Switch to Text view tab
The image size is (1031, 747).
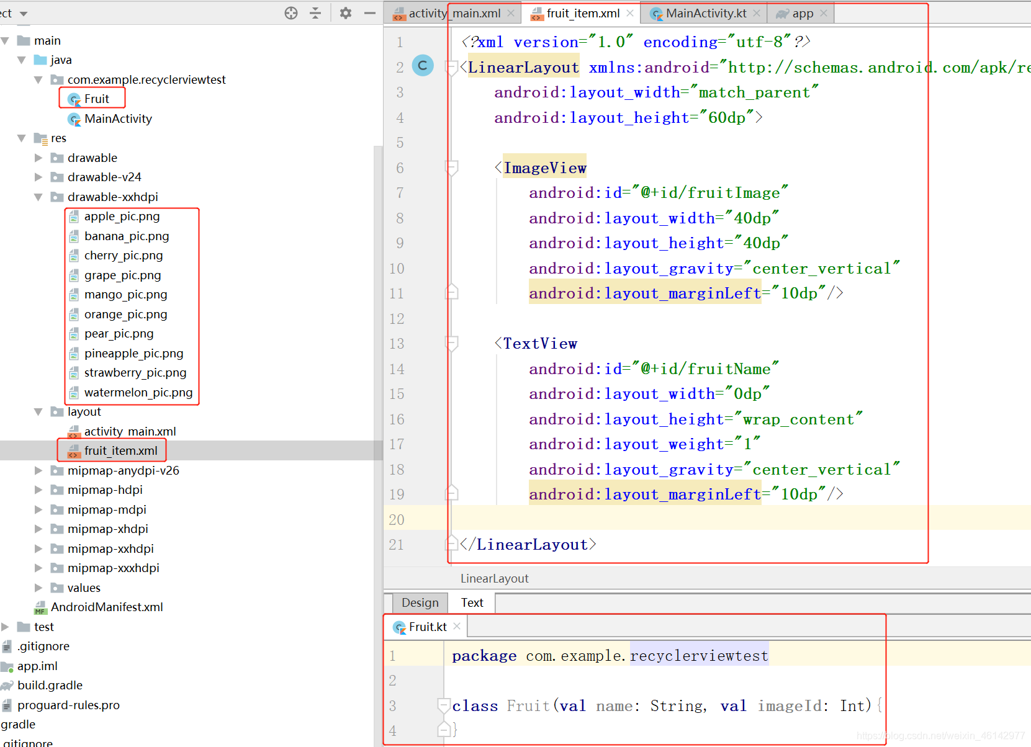pos(472,602)
